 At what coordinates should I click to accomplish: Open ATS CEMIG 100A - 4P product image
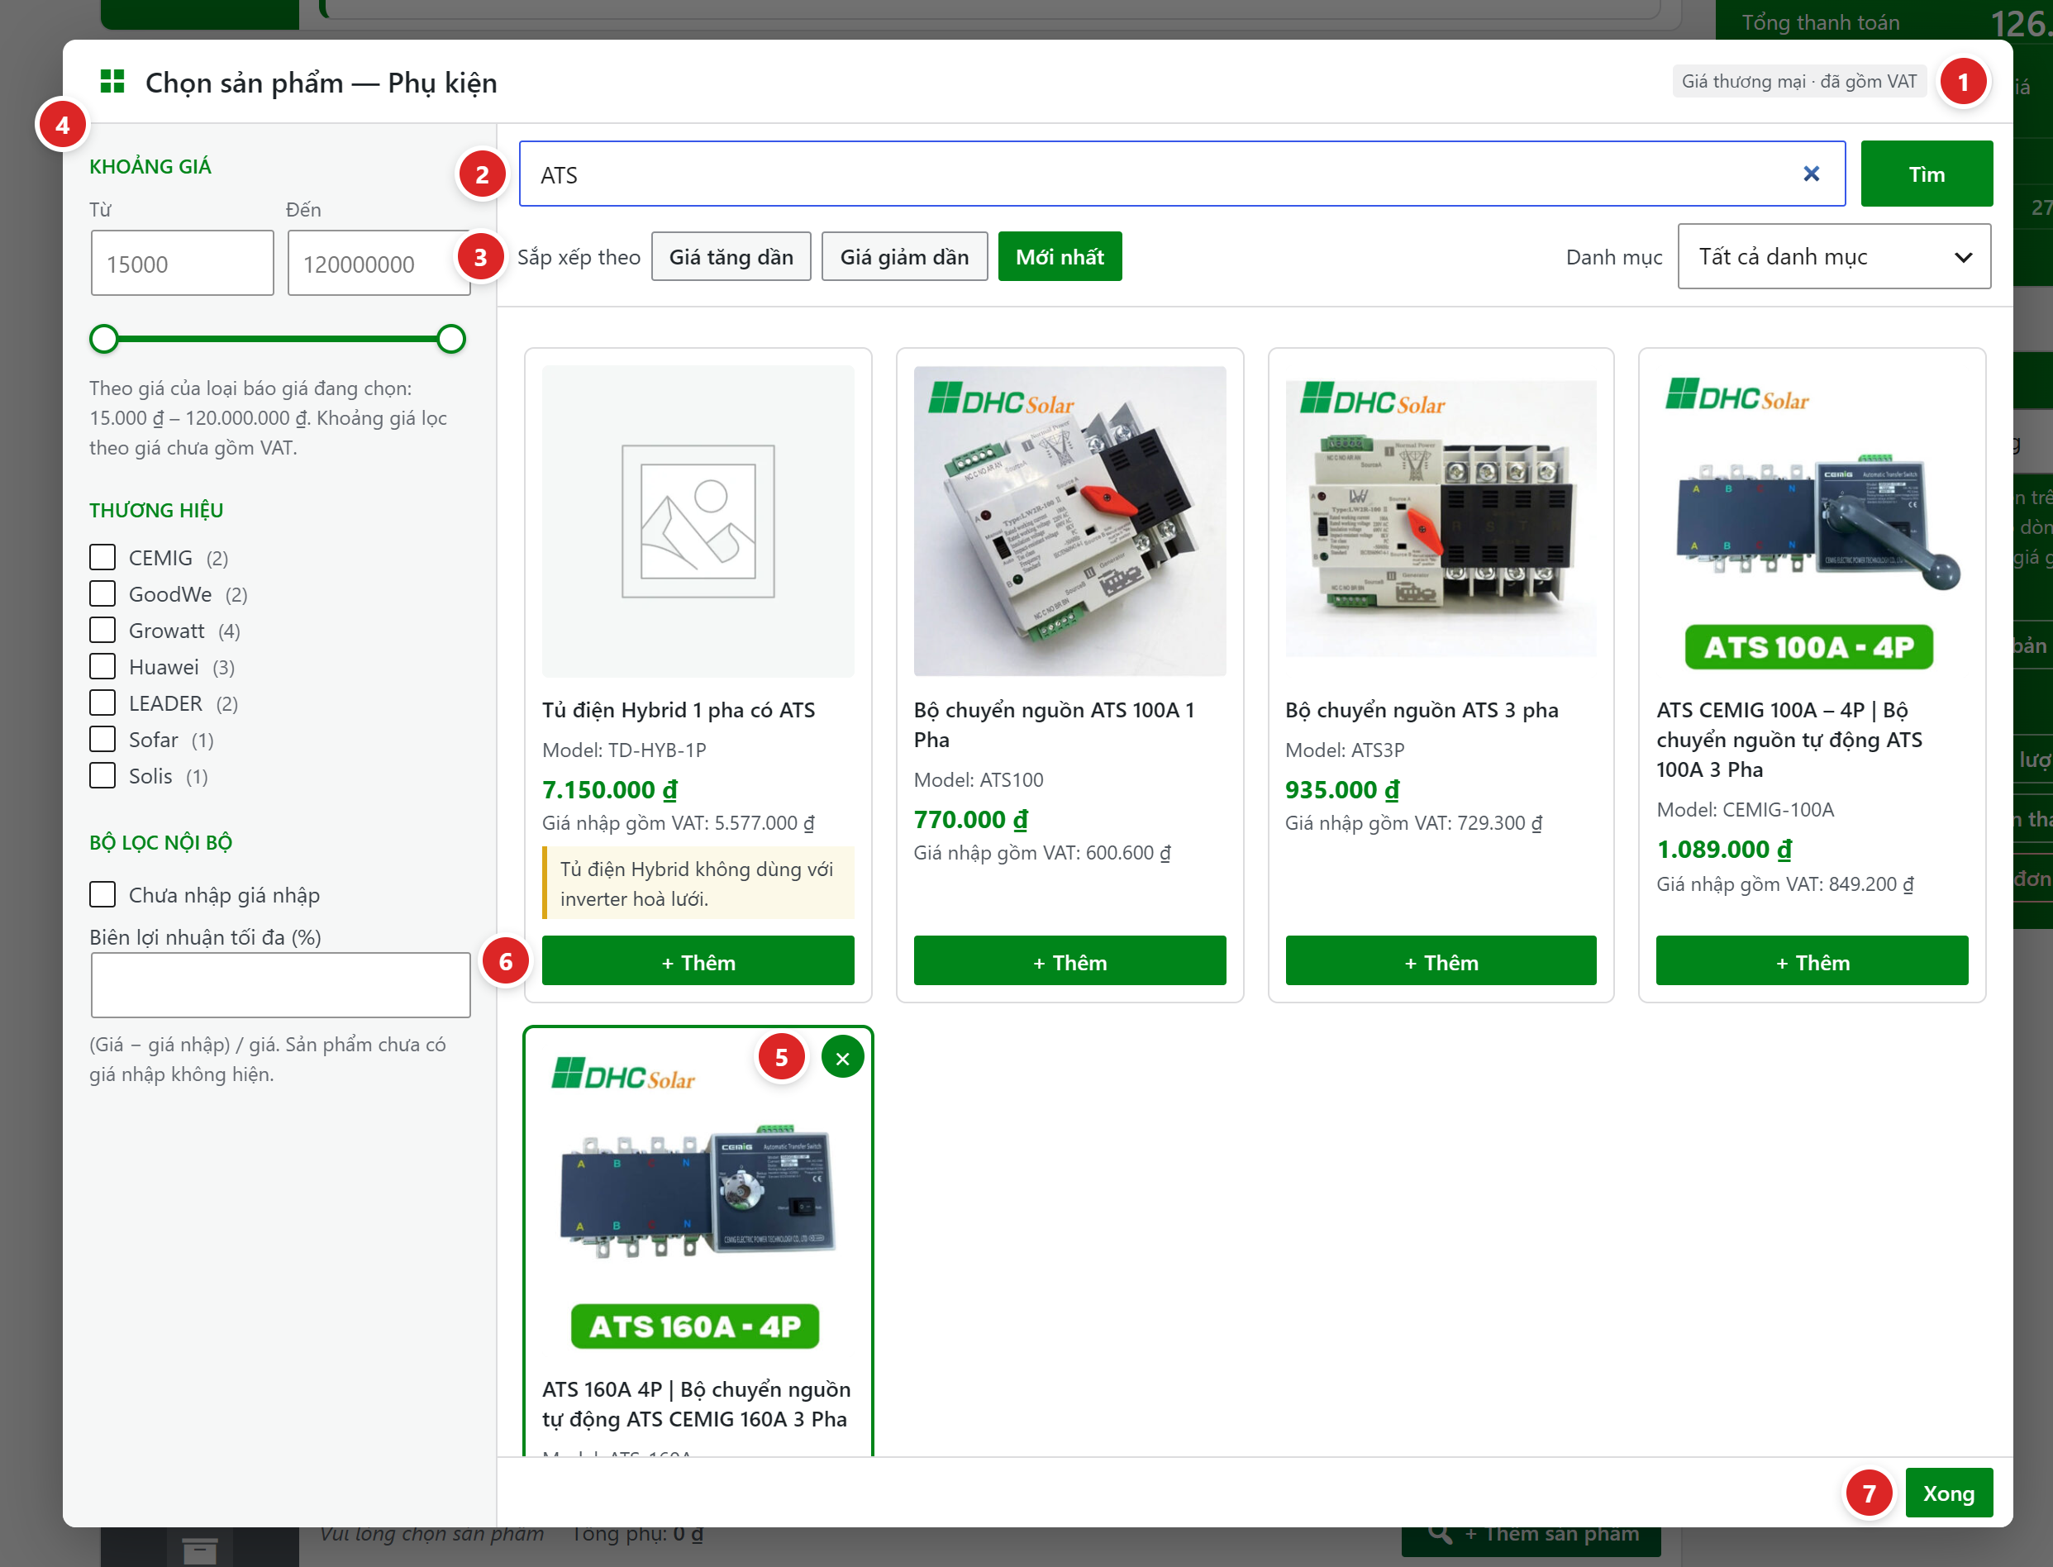coord(1812,522)
